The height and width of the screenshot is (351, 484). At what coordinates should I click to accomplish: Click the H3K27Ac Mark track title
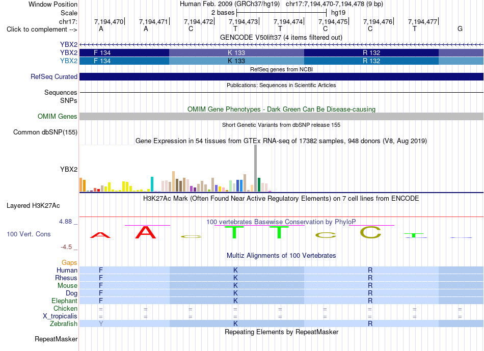pos(281,198)
